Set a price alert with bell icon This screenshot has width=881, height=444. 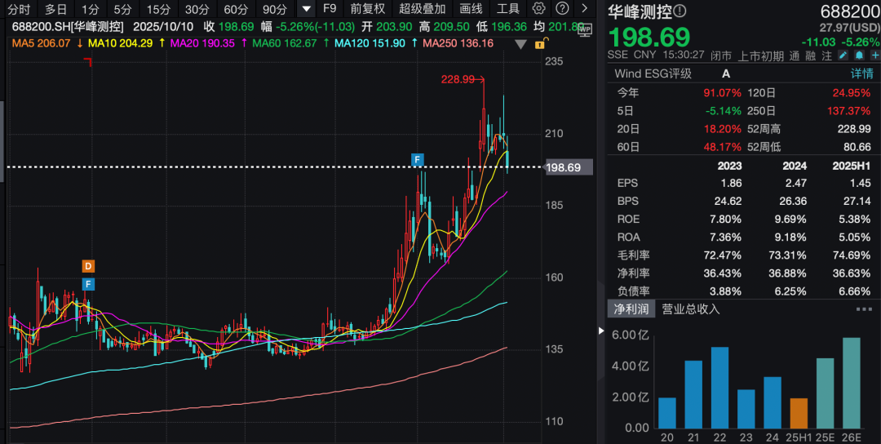click(x=859, y=55)
